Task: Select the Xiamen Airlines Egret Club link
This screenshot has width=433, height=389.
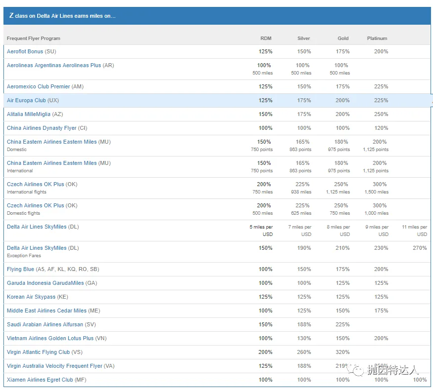Action: 40,380
